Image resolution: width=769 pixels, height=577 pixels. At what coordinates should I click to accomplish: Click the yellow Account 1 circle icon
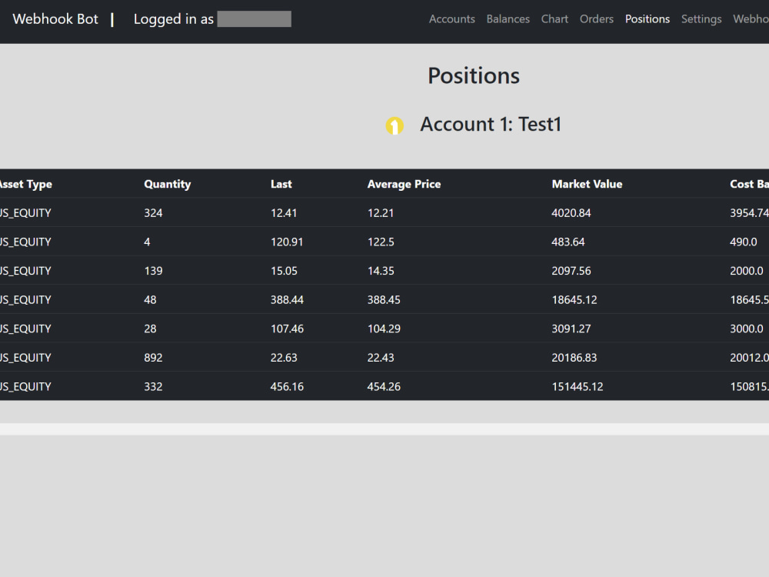pos(394,125)
